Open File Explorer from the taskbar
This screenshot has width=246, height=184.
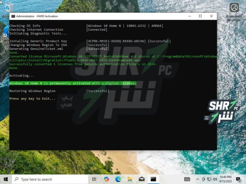pos(130,179)
